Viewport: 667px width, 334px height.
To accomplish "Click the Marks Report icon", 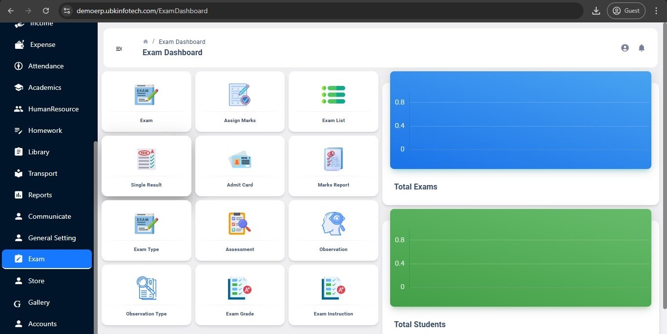I will [333, 159].
